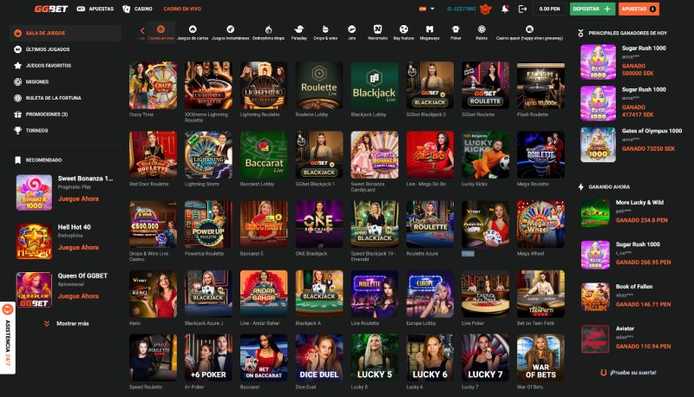Click the 0.00 PEN balance field

coord(549,9)
